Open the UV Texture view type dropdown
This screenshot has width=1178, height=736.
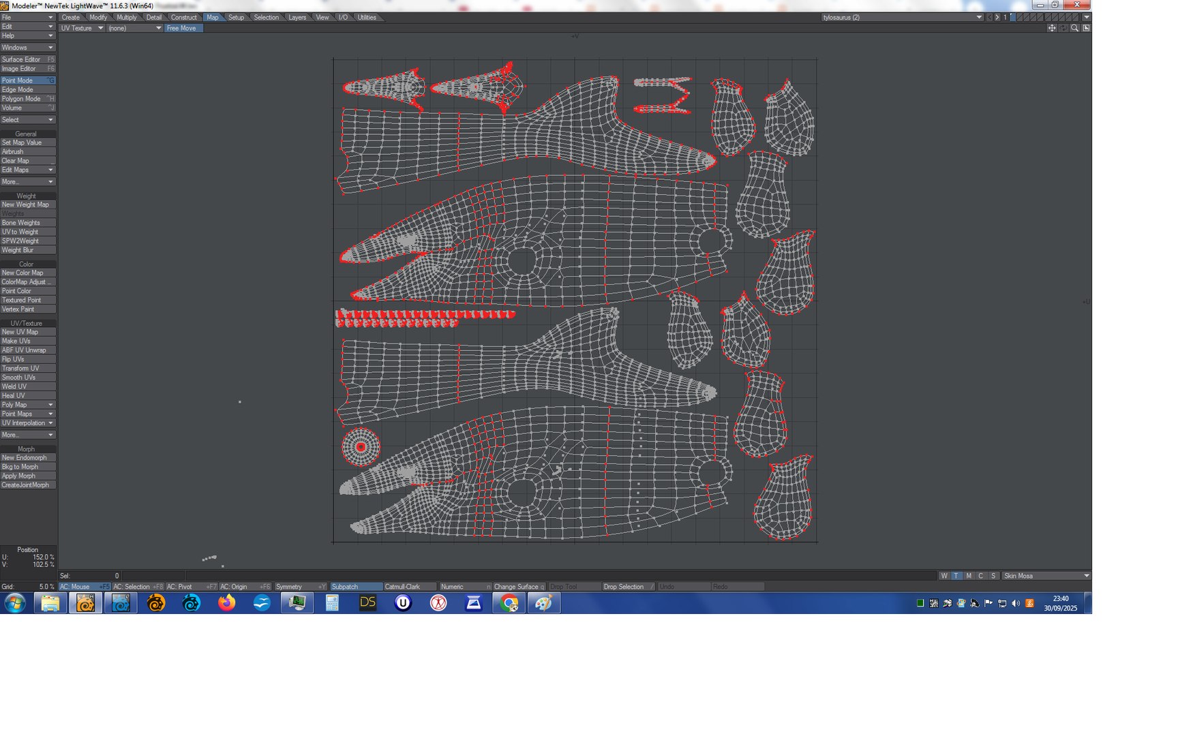click(82, 28)
